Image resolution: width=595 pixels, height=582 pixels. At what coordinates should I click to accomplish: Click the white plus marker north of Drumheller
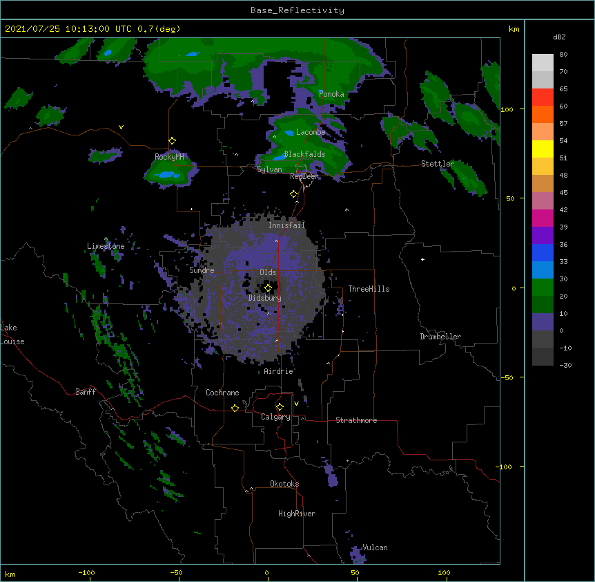click(422, 259)
